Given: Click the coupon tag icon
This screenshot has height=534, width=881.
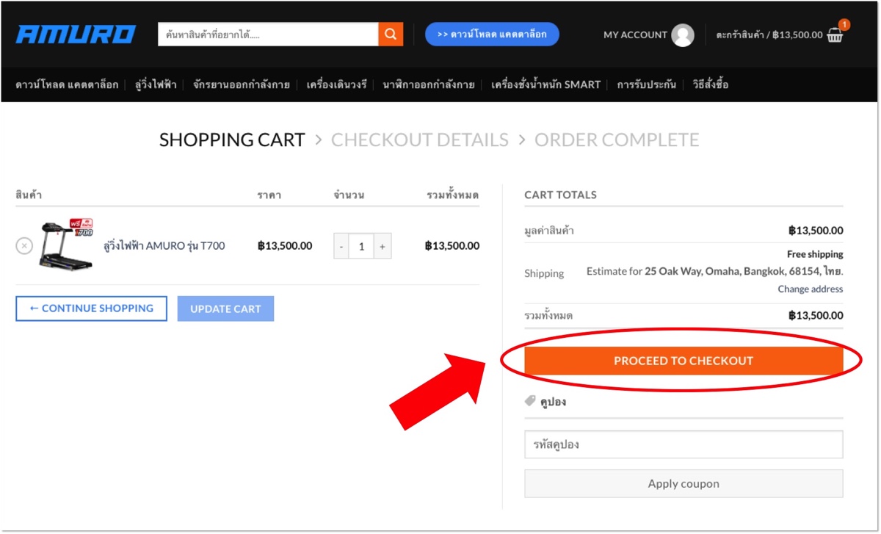Looking at the screenshot, I should click(x=530, y=402).
